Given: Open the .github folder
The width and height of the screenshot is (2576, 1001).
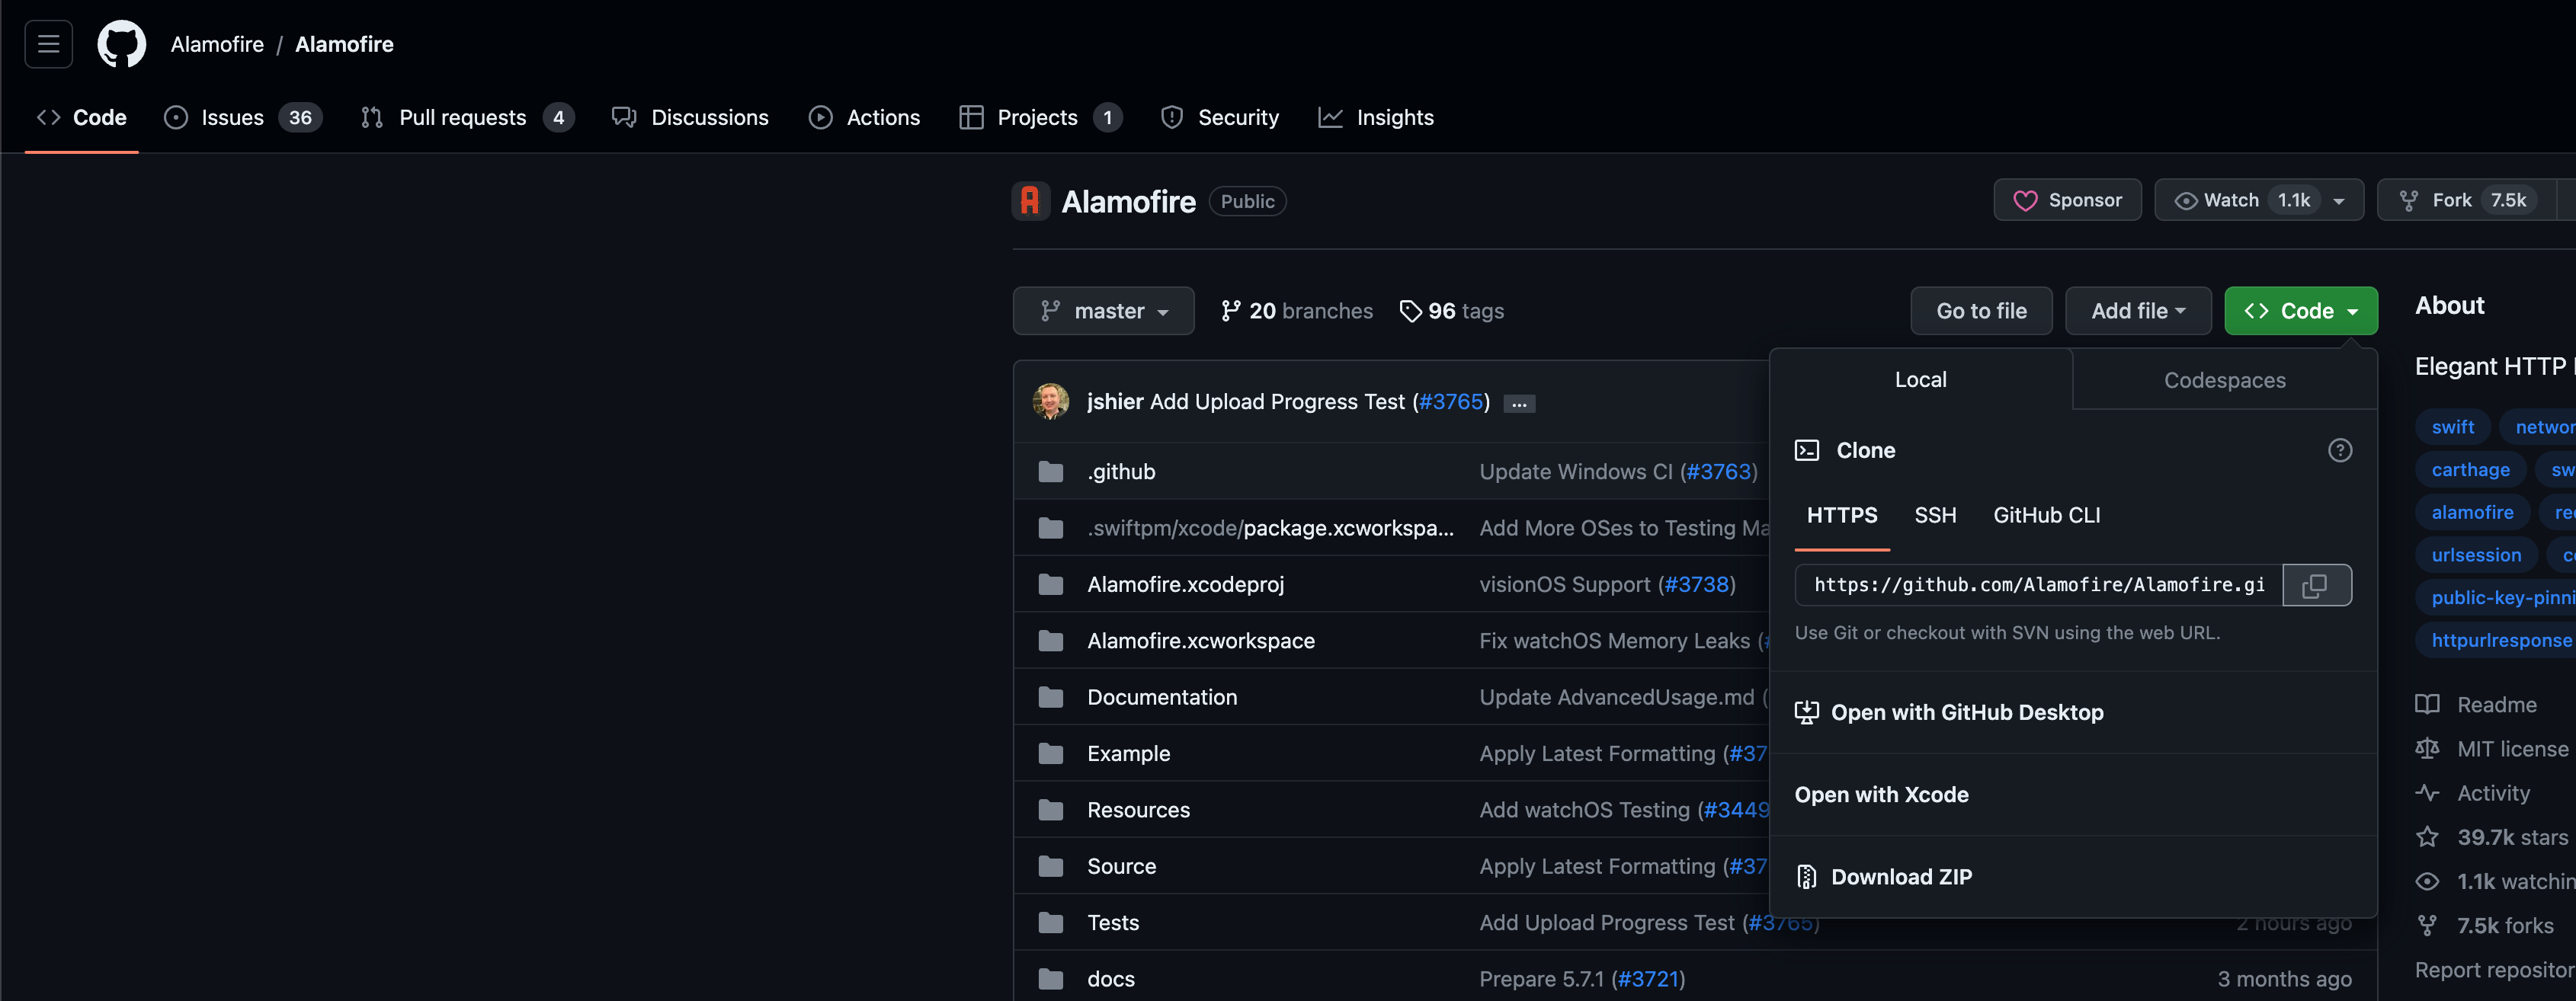Looking at the screenshot, I should click(1121, 471).
